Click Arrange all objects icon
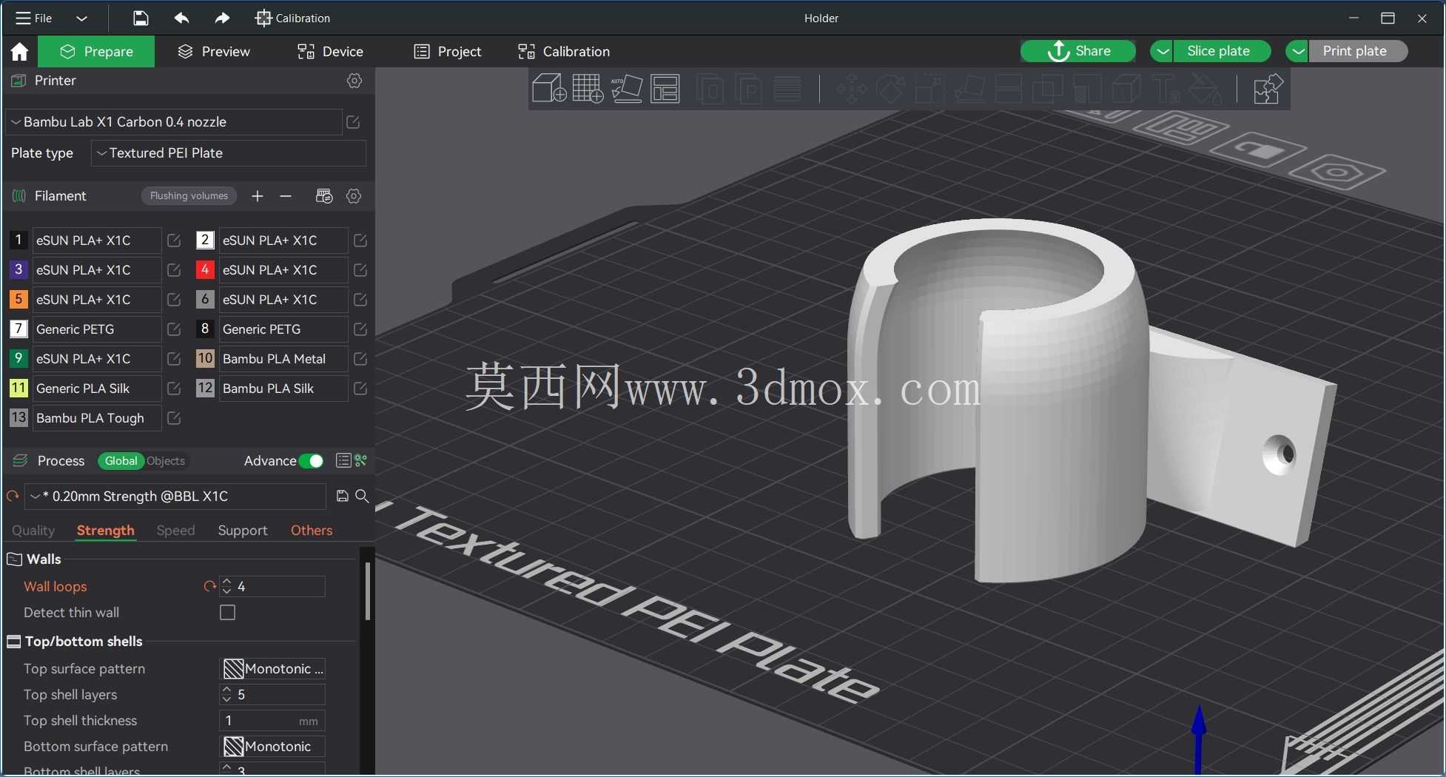The width and height of the screenshot is (1446, 777). pyautogui.click(x=665, y=89)
